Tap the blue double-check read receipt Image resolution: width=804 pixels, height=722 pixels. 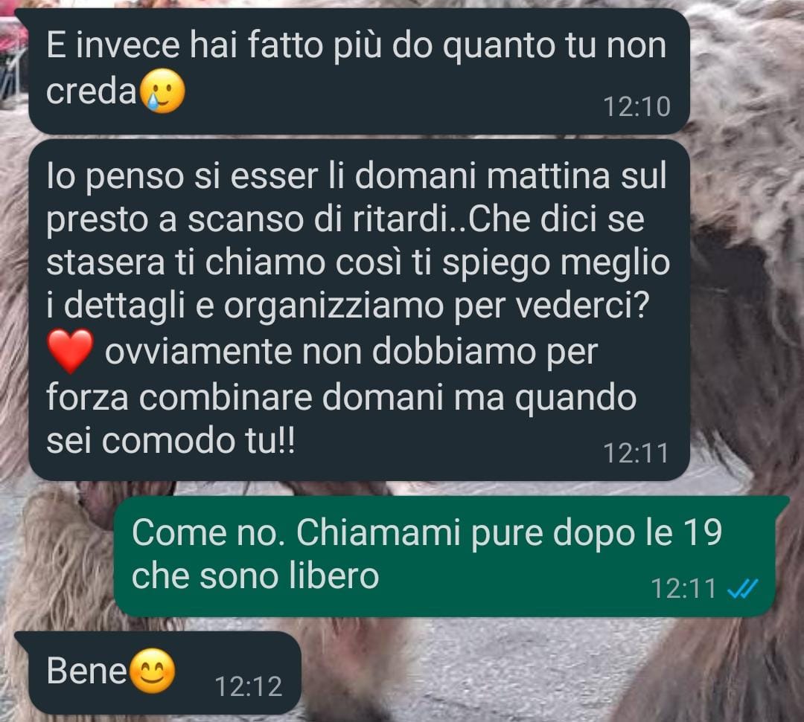[742, 589]
